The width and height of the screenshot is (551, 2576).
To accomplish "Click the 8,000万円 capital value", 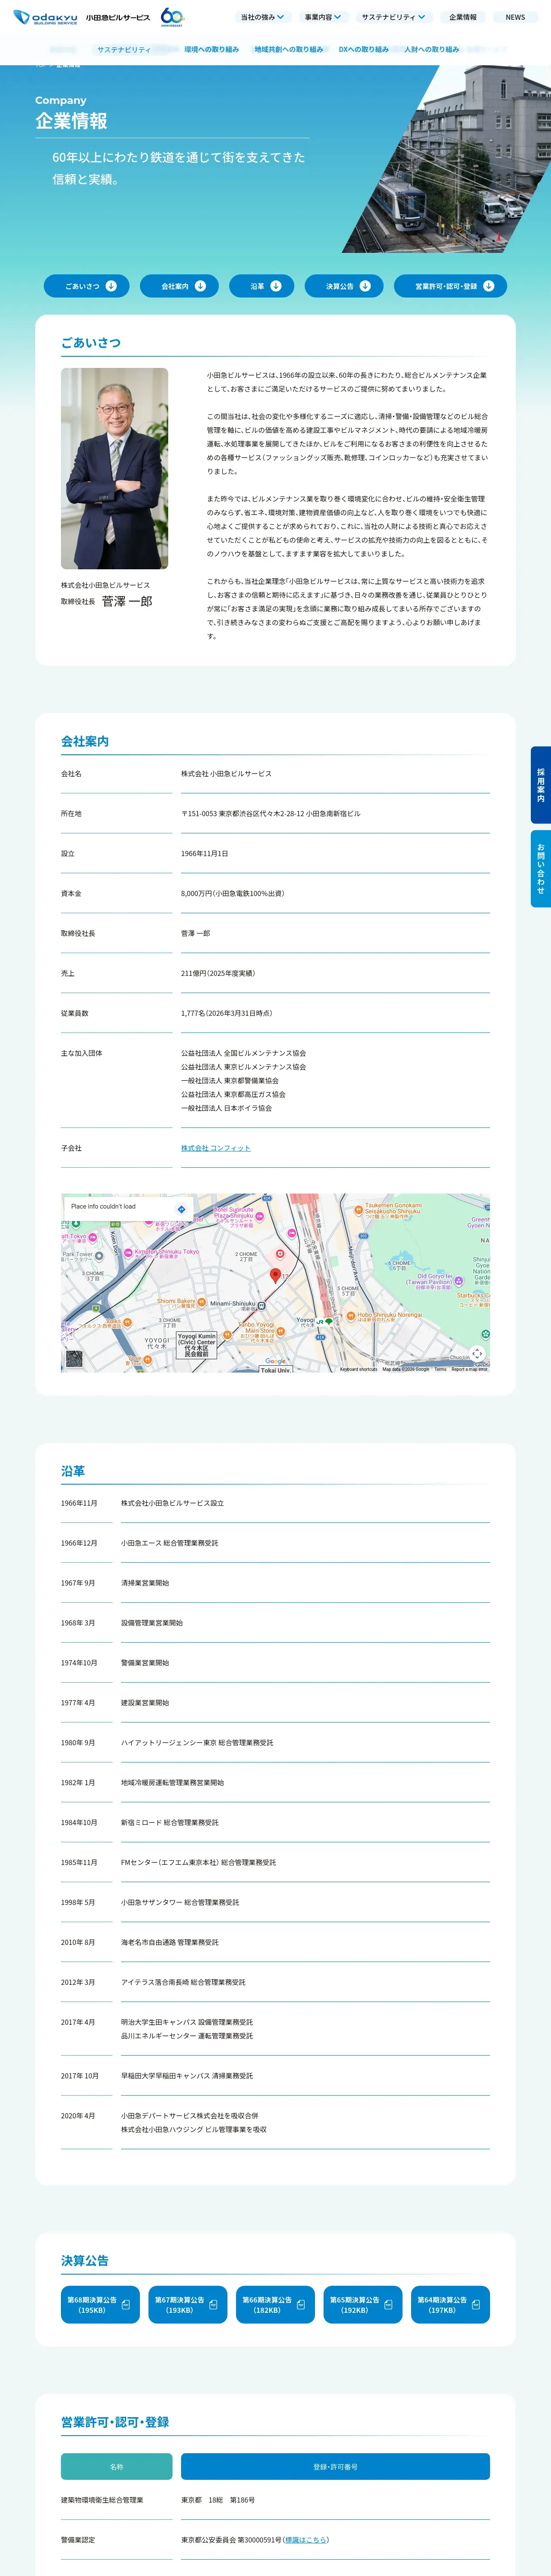I will [x=233, y=894].
